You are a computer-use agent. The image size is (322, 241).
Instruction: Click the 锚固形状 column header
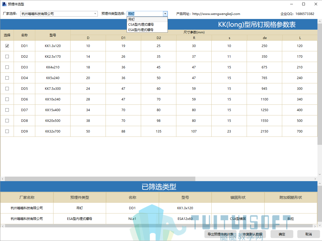238,197
